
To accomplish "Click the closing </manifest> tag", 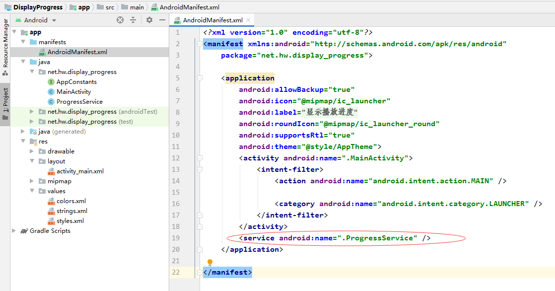I will [x=227, y=272].
